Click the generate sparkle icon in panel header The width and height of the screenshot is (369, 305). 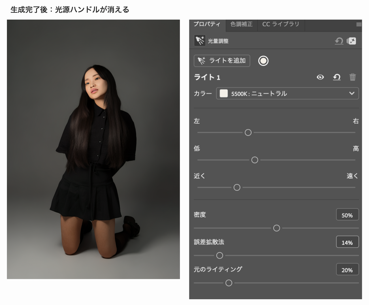pos(351,41)
